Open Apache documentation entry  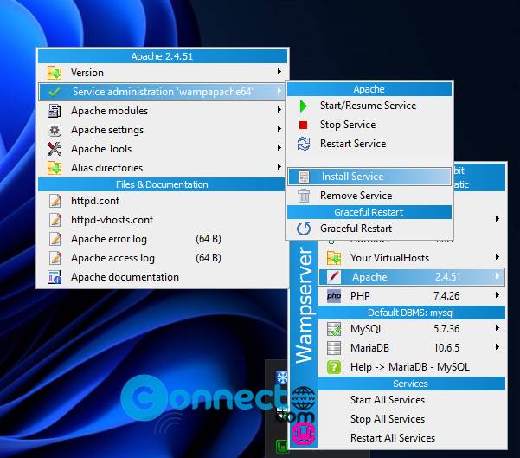coord(162,277)
